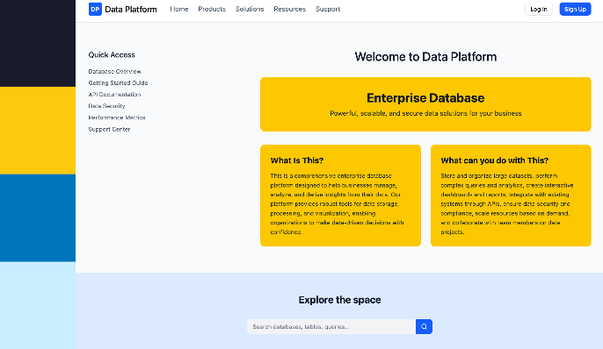Viewport: 603px width, 349px height.
Task: Click the Data Platform brand name
Action: (131, 9)
